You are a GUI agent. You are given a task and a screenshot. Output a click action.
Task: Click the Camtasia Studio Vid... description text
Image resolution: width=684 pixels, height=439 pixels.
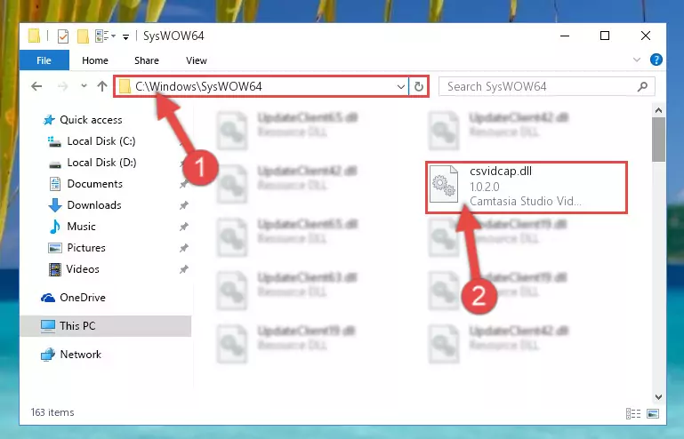[525, 201]
